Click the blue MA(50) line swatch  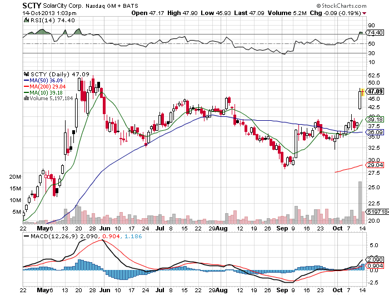pyautogui.click(x=26, y=81)
